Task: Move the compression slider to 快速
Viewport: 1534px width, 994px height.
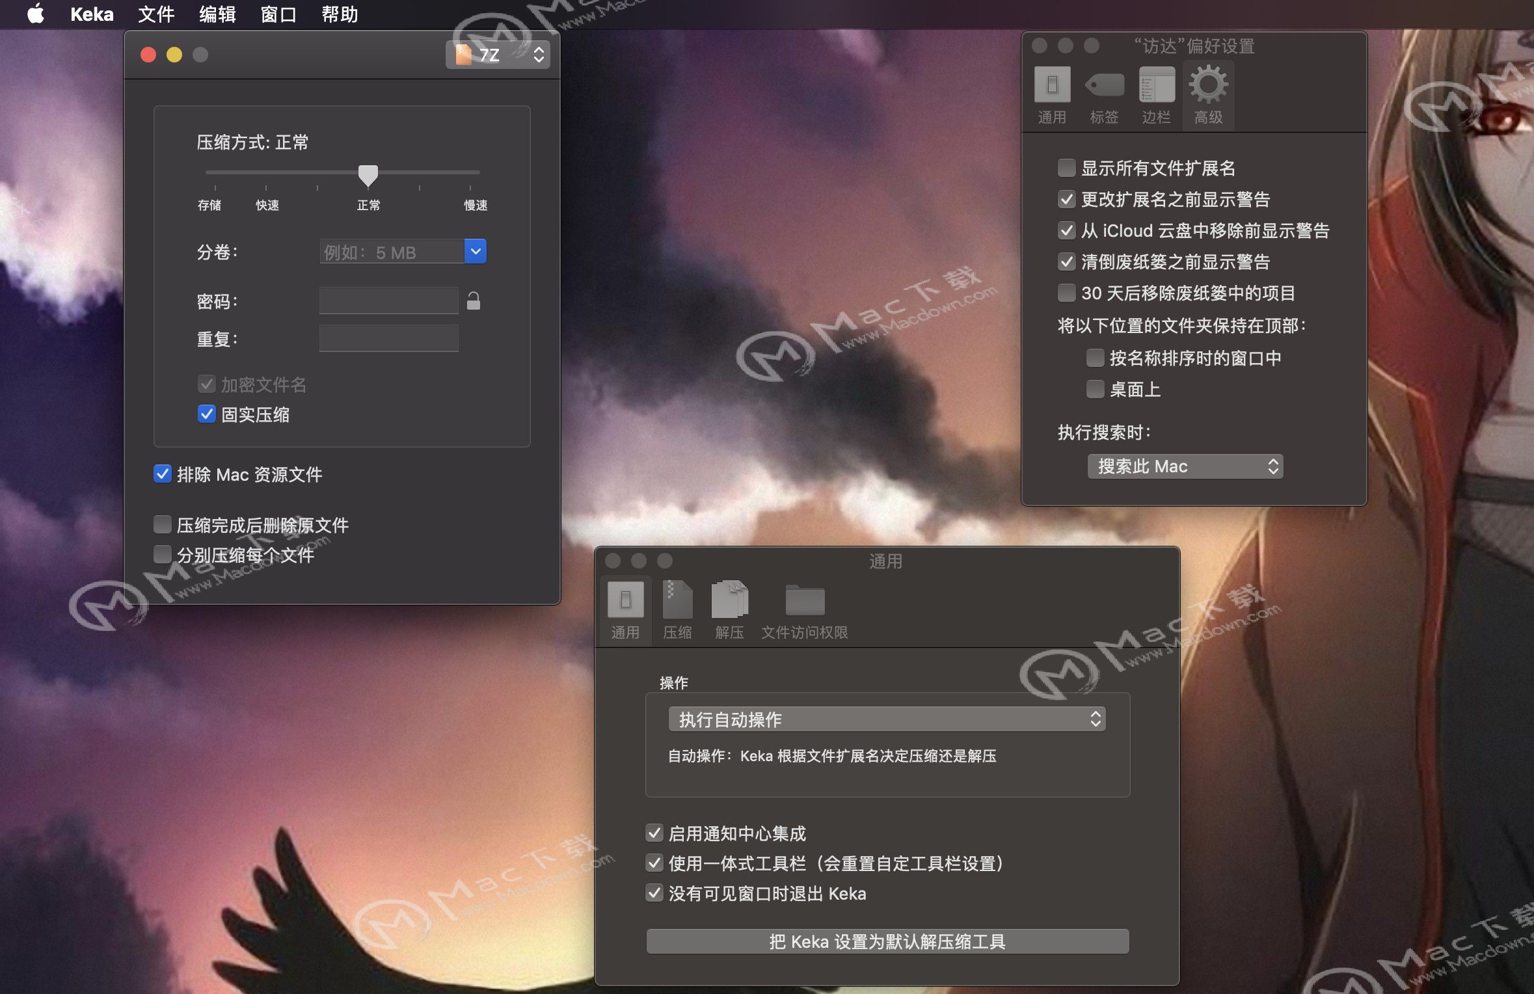Action: point(268,172)
